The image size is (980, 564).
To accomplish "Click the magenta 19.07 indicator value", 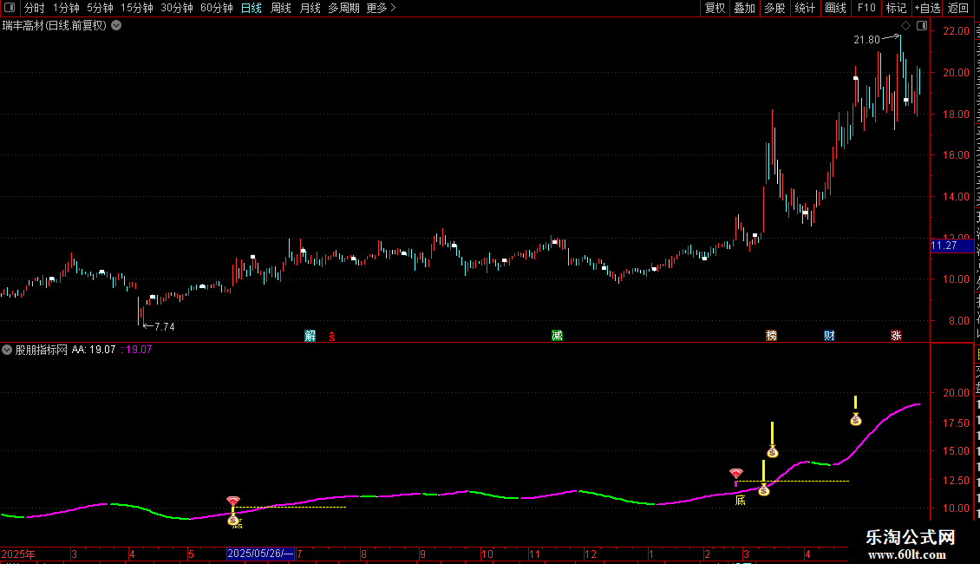I will [139, 350].
